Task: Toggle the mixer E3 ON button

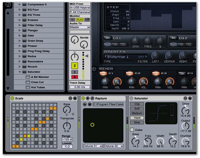Action: [x=156, y=73]
